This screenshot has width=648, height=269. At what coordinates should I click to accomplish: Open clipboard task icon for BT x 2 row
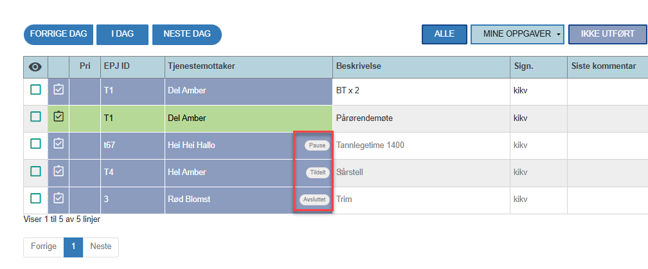[x=59, y=89]
